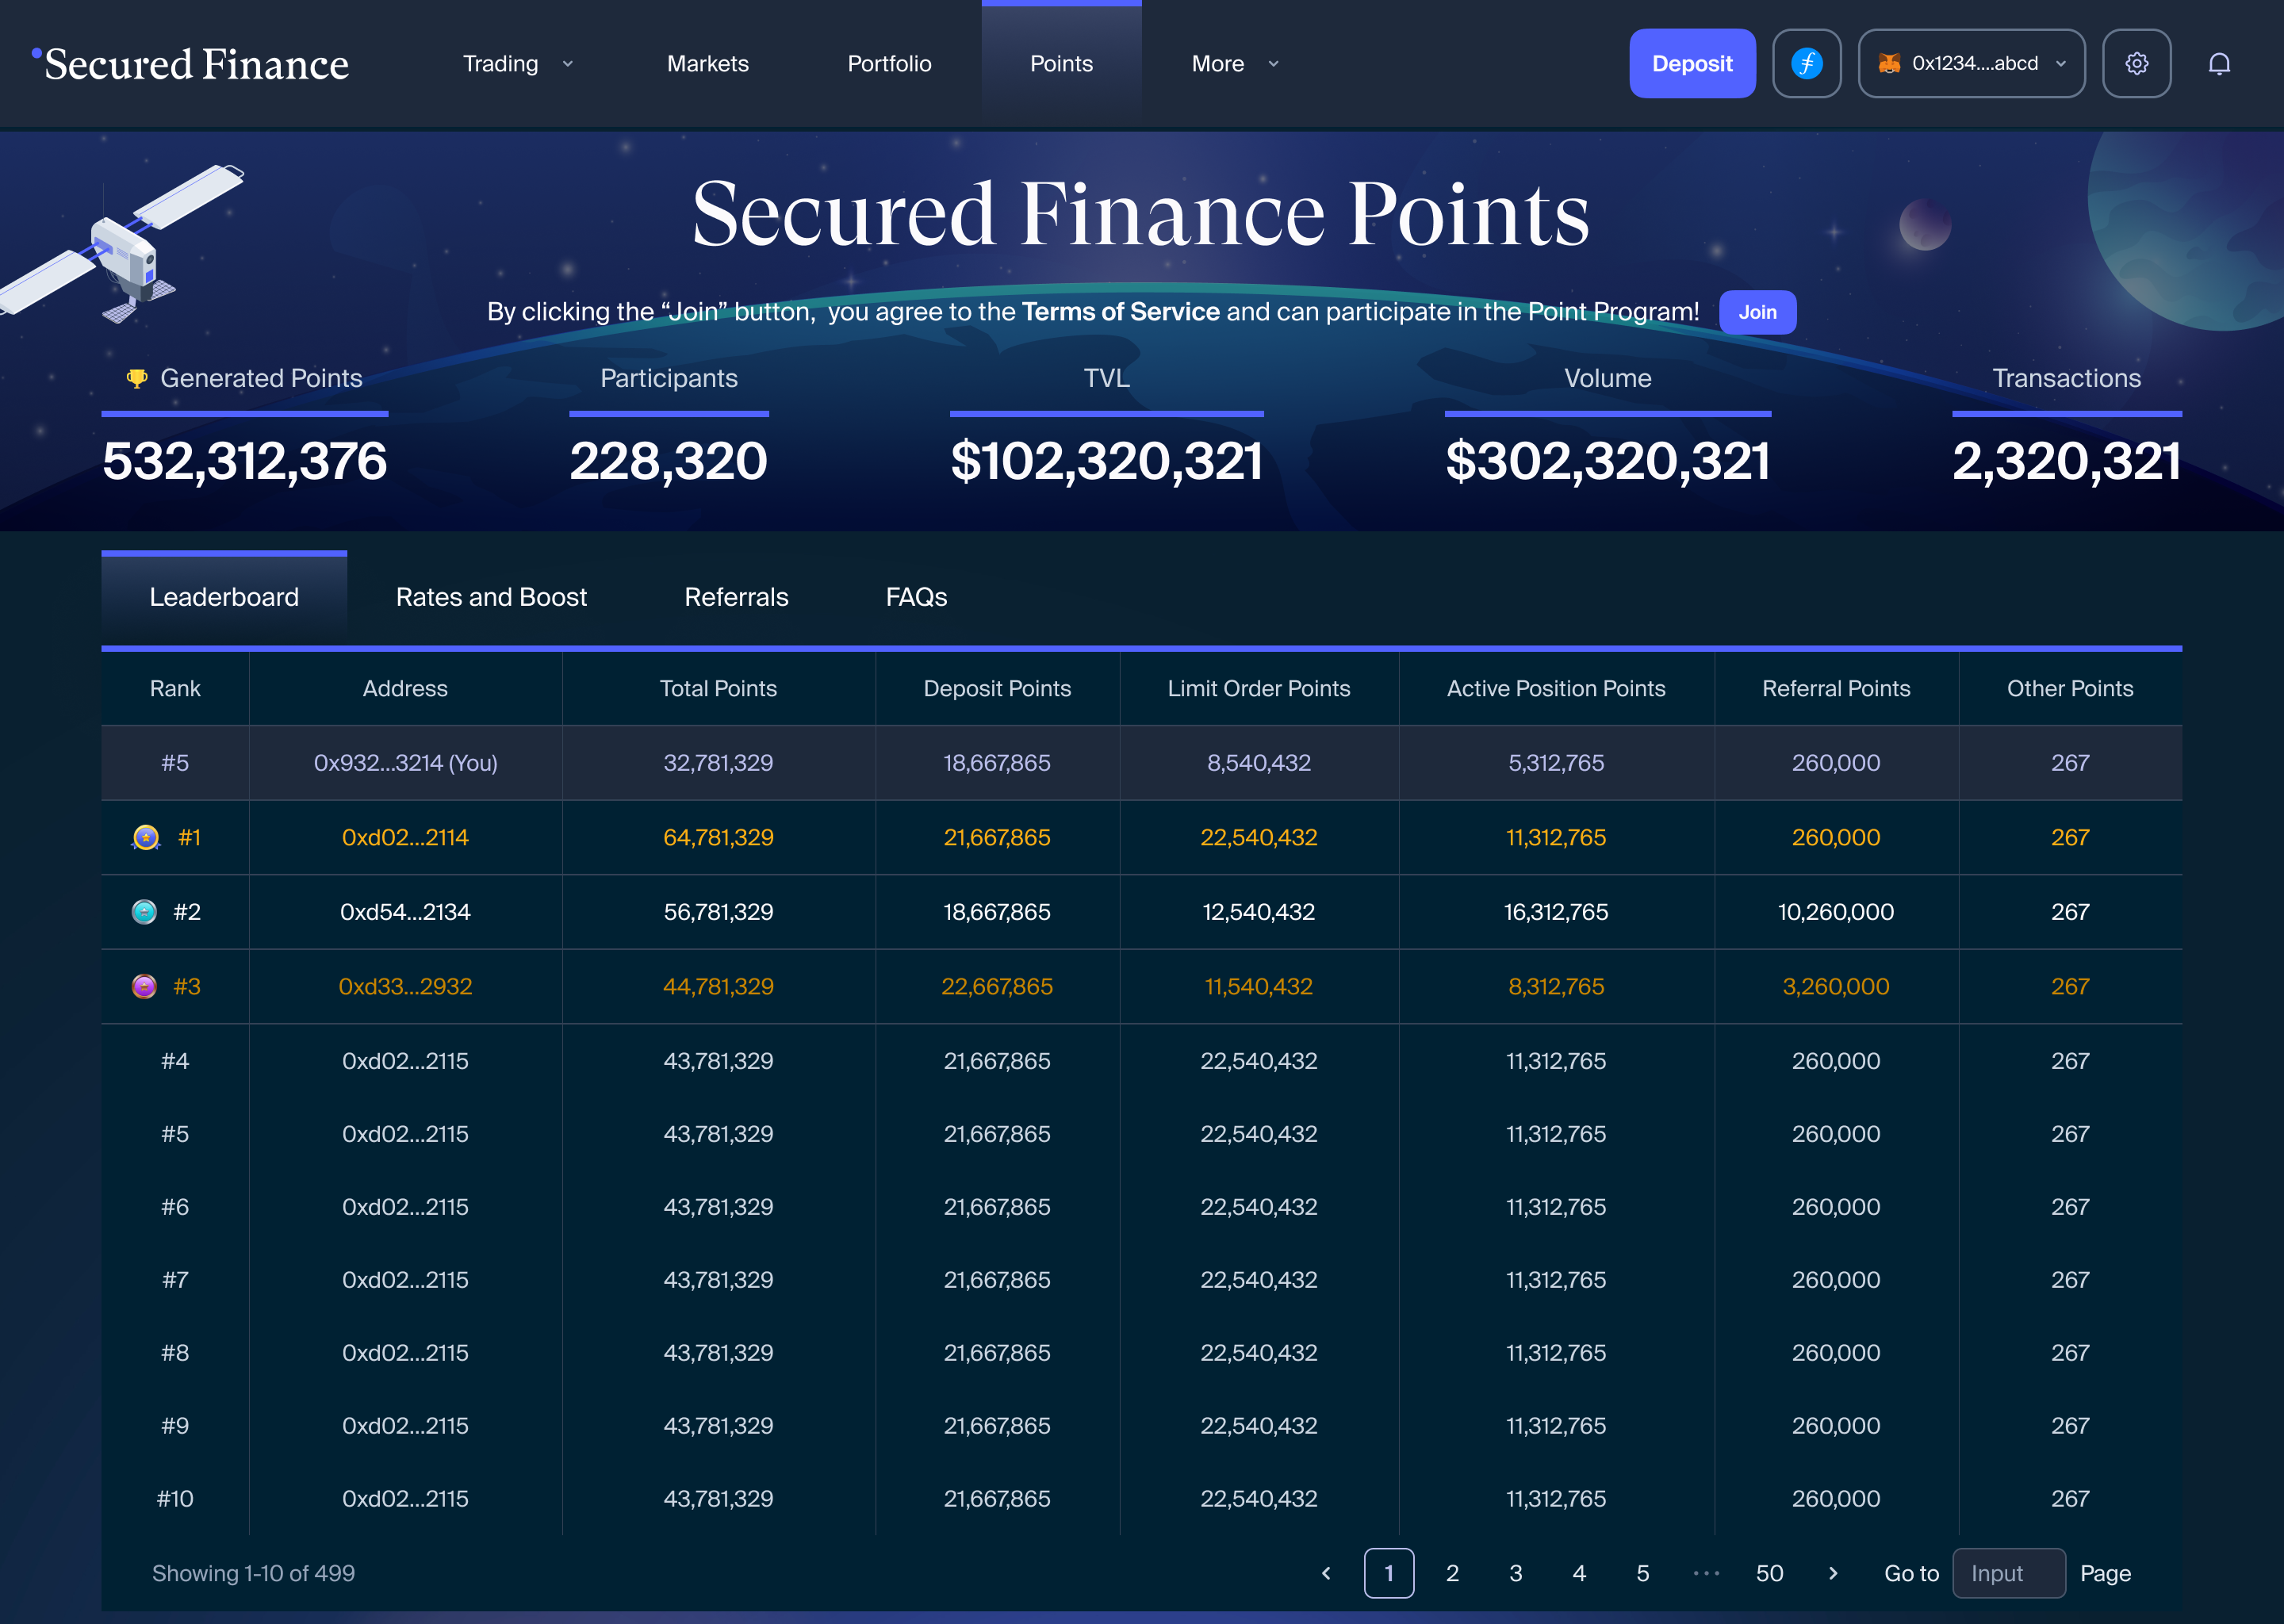
Task: Go to previous page with left chevron
Action: (1326, 1573)
